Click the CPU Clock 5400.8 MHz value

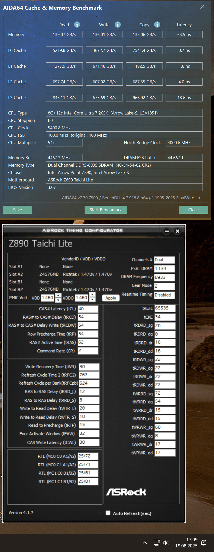coord(124,128)
